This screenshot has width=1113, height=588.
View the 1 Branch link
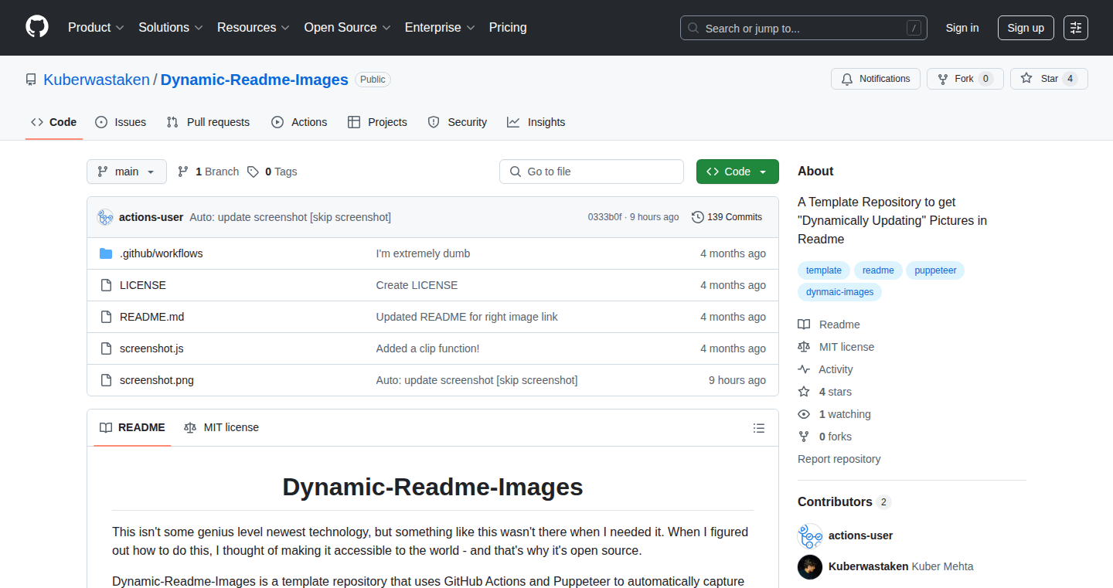coord(208,172)
